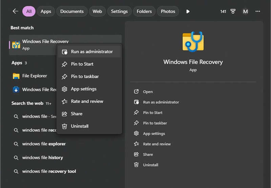This screenshot has height=188, width=271.
Task: Click the File Explorer folder icon
Action: pyautogui.click(x=16, y=76)
